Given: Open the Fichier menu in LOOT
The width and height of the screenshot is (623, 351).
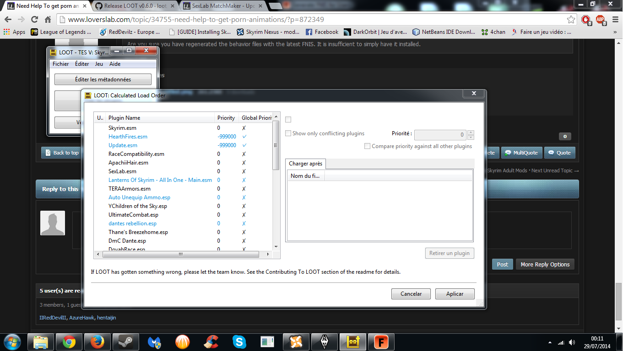Looking at the screenshot, I should click(60, 64).
